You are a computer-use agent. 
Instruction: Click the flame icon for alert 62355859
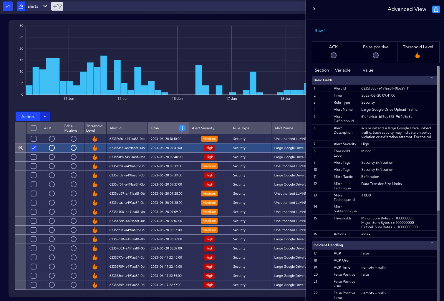click(95, 285)
